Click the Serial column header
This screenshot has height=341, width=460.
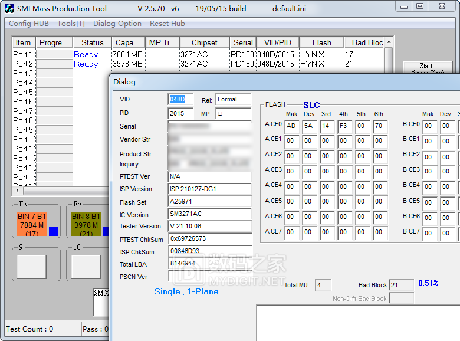(243, 42)
